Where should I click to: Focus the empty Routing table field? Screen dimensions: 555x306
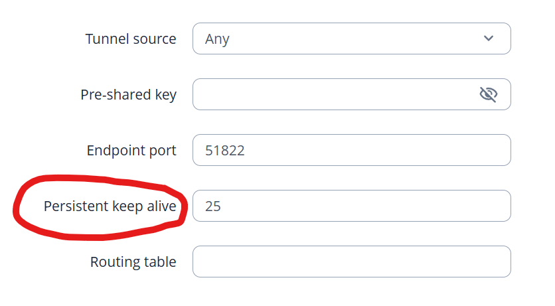[x=351, y=262]
